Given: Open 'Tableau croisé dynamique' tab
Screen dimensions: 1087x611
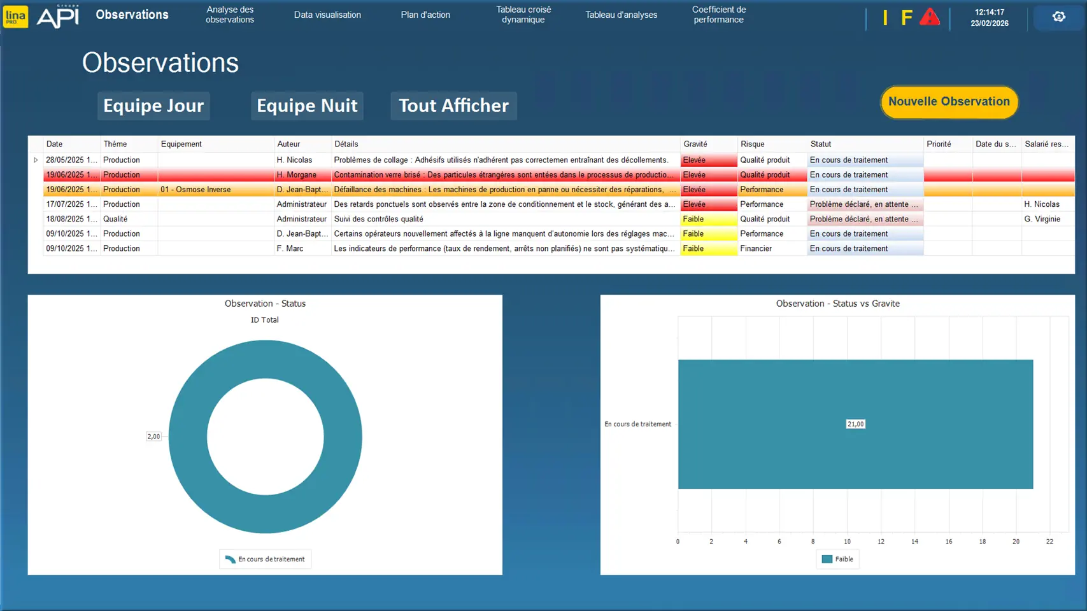Looking at the screenshot, I should (x=523, y=15).
